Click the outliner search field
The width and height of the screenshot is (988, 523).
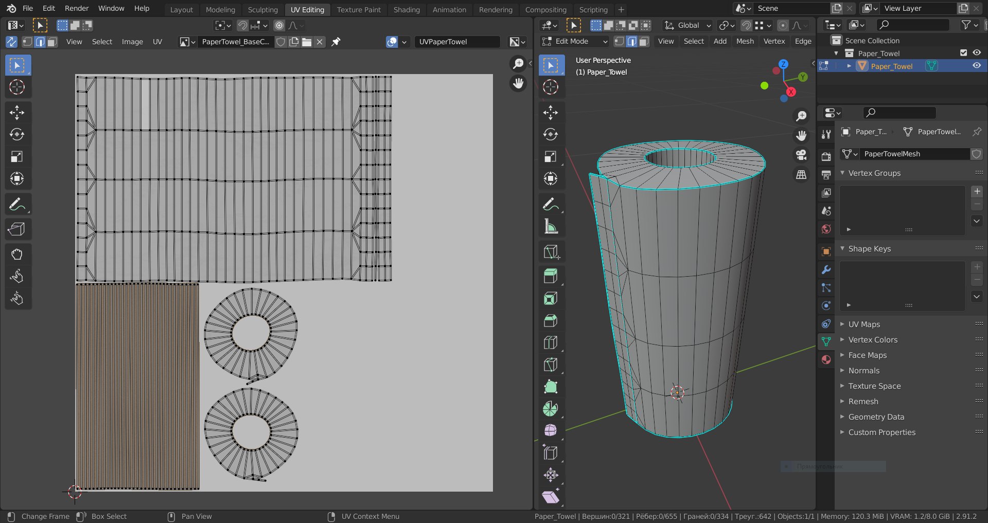tap(913, 25)
